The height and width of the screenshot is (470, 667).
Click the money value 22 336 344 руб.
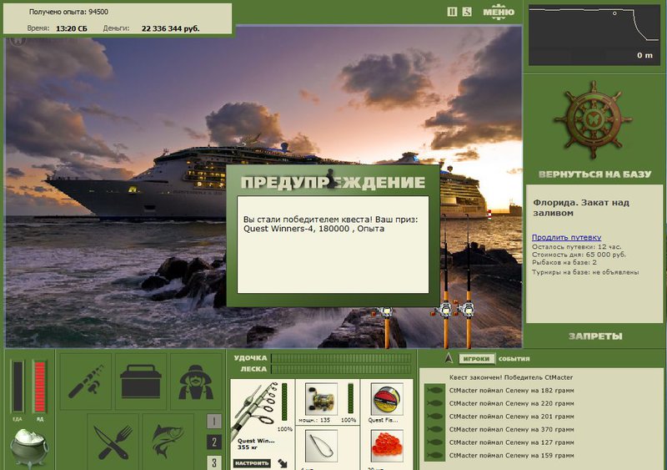click(170, 28)
